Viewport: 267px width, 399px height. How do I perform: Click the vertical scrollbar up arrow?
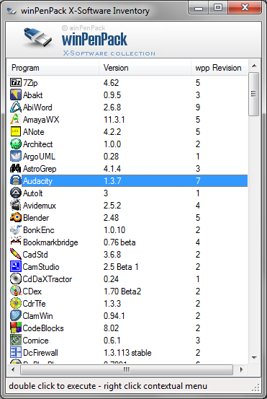coord(254,66)
